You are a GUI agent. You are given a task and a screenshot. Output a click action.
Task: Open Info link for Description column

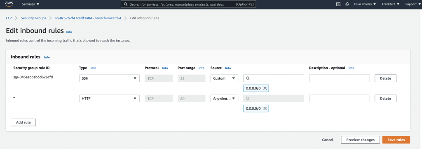pyautogui.click(x=351, y=68)
